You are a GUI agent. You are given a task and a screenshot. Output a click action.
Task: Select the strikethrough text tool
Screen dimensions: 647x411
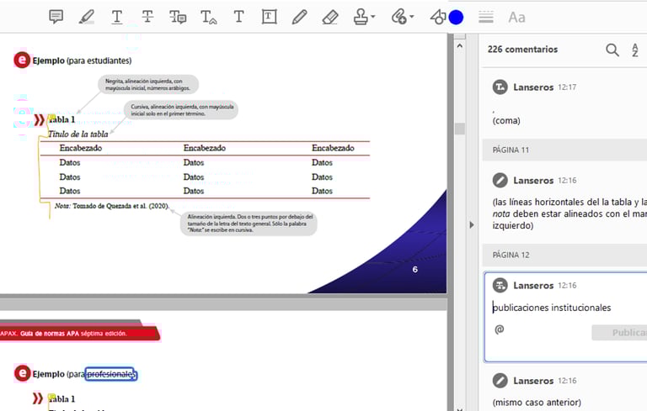click(147, 17)
